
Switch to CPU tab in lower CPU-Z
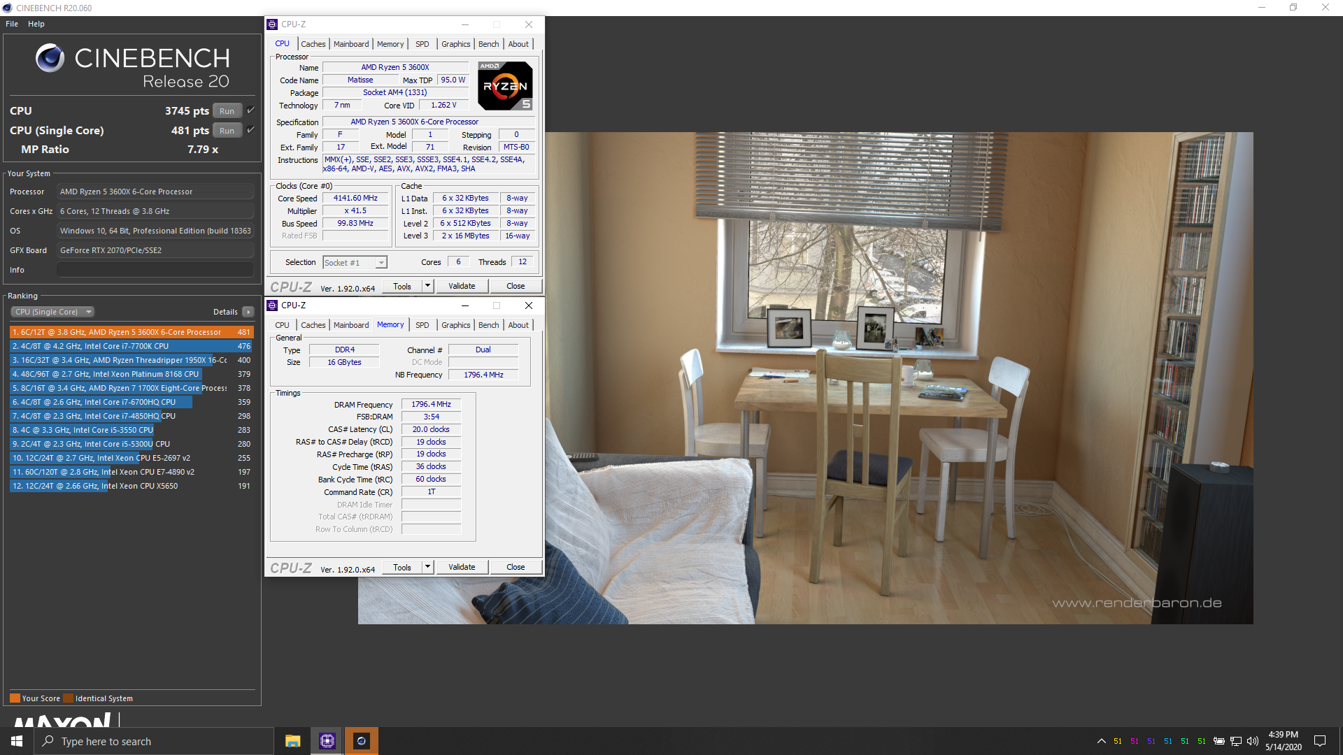(x=283, y=325)
